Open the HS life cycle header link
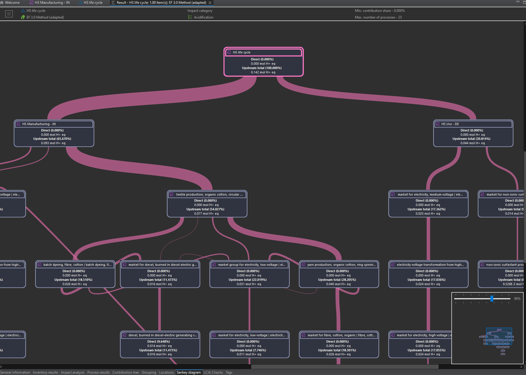The height and width of the screenshot is (375, 526). point(36,11)
